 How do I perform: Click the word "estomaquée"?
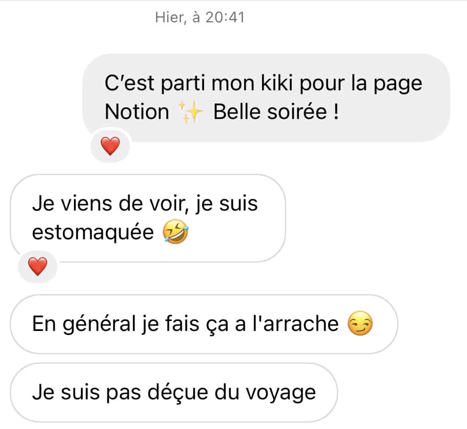coord(93,233)
